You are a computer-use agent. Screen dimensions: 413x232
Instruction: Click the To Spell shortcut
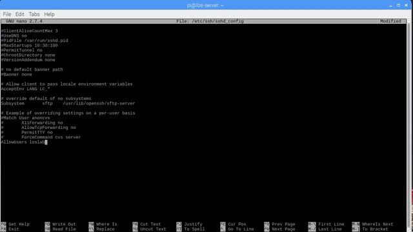point(191,229)
